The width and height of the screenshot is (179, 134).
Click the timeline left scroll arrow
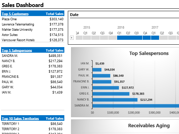[x=72, y=38]
